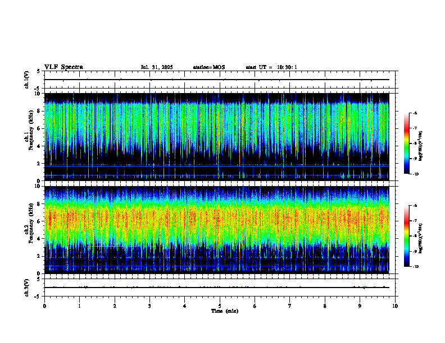Click the ch.1 spectrogram color scale bar
The image size is (445, 343).
tap(407, 143)
